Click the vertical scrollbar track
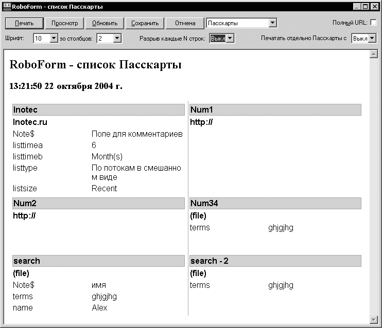 pyautogui.click(x=373, y=187)
